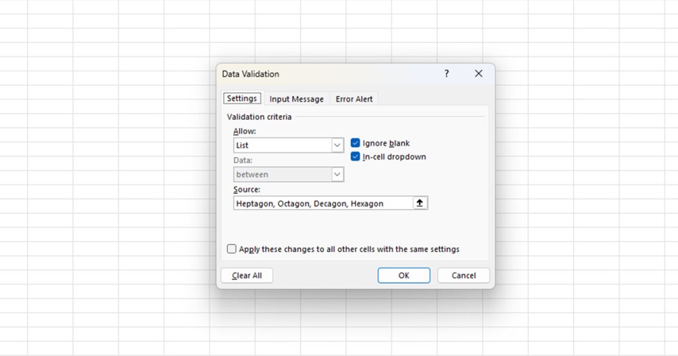The height and width of the screenshot is (356, 678).
Task: Go to the Error Alert tab
Action: point(354,99)
